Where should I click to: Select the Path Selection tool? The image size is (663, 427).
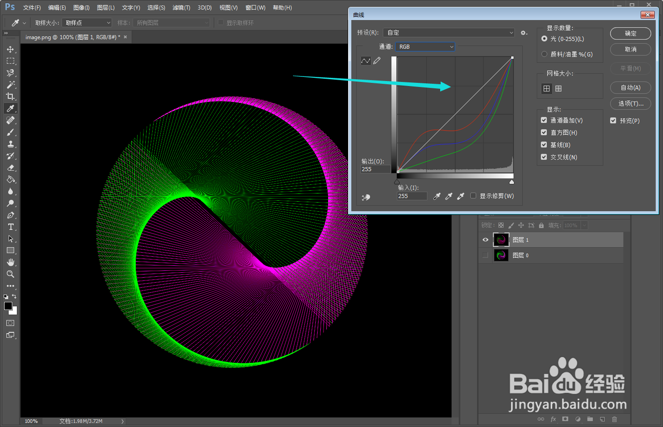[10, 239]
